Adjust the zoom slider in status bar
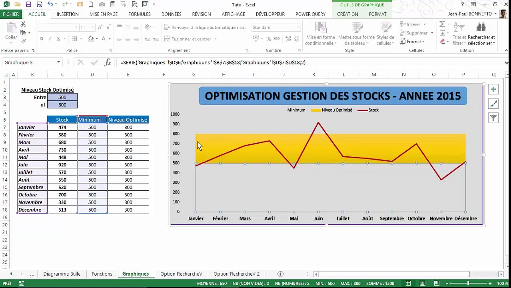This screenshot has width=511, height=288. tap(468, 284)
